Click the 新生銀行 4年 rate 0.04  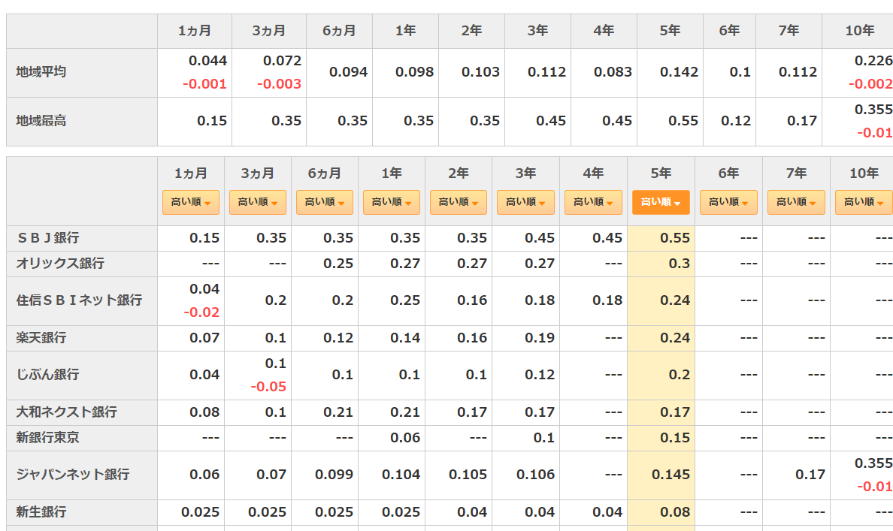(x=607, y=512)
